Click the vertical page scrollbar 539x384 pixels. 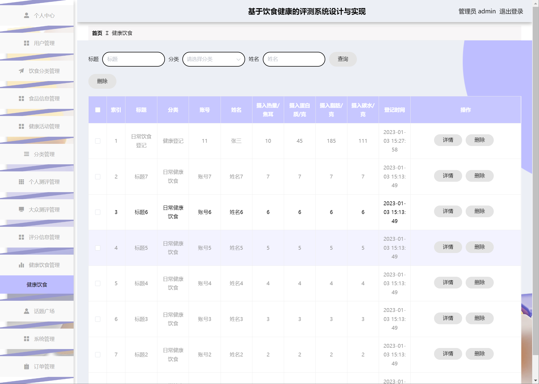[535, 177]
